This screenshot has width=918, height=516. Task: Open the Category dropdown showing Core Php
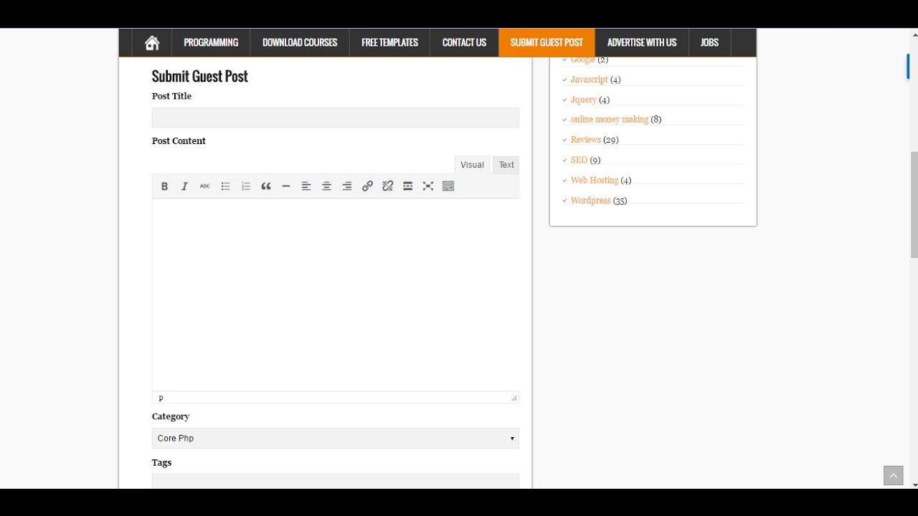coord(336,439)
